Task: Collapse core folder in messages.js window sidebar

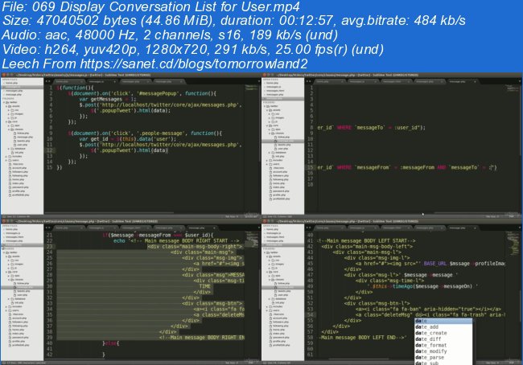Action: (x=6, y=121)
